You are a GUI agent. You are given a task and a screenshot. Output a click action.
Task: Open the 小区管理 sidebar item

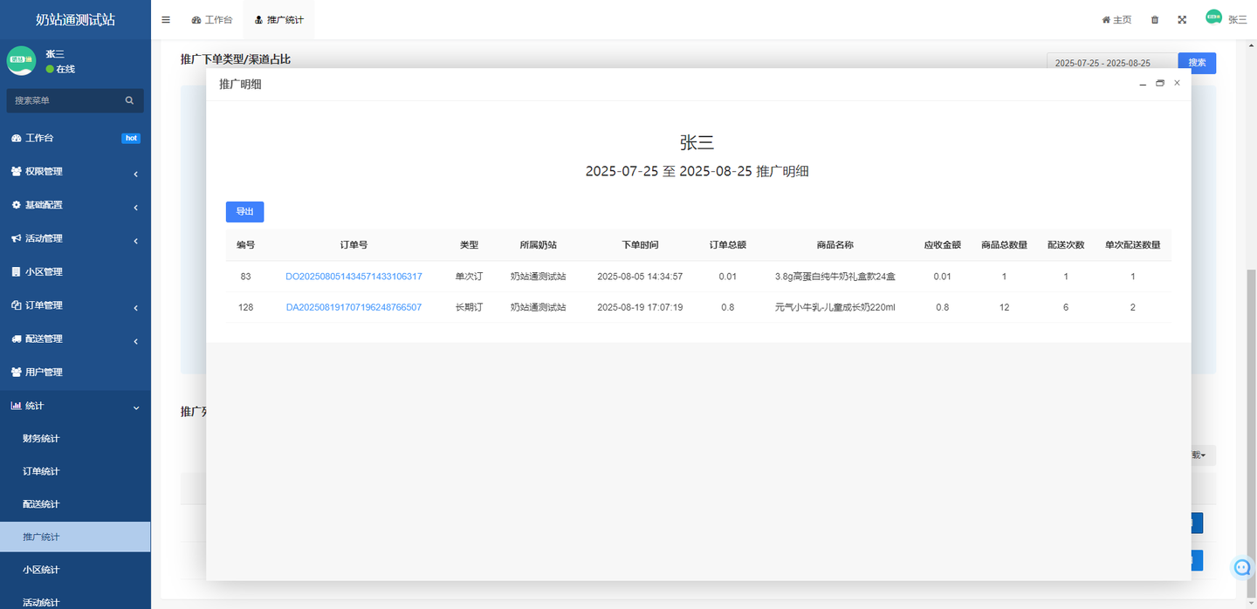(x=75, y=271)
